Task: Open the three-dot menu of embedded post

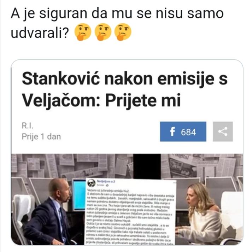Action: (x=175, y=183)
